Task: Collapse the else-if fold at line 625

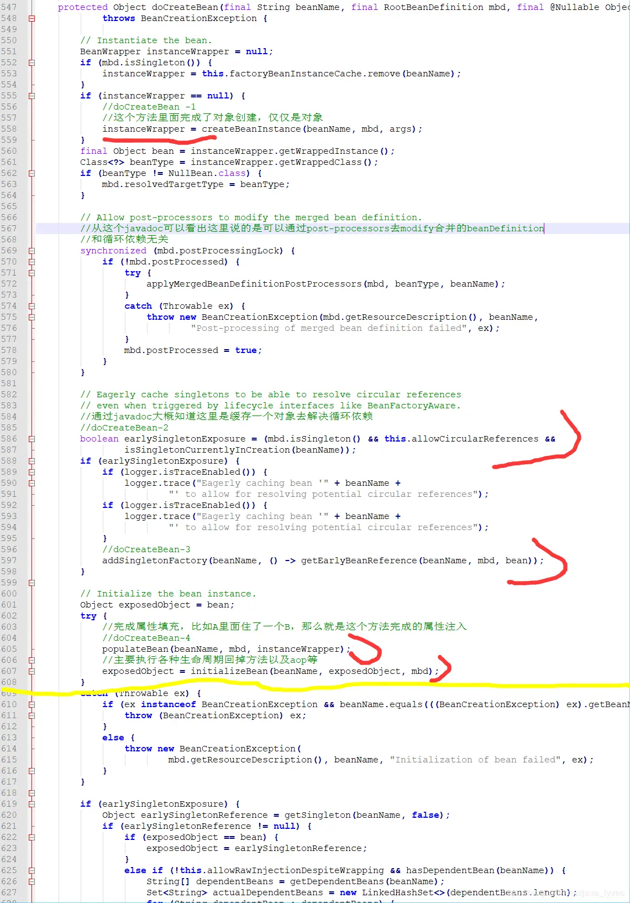Action: [32, 870]
